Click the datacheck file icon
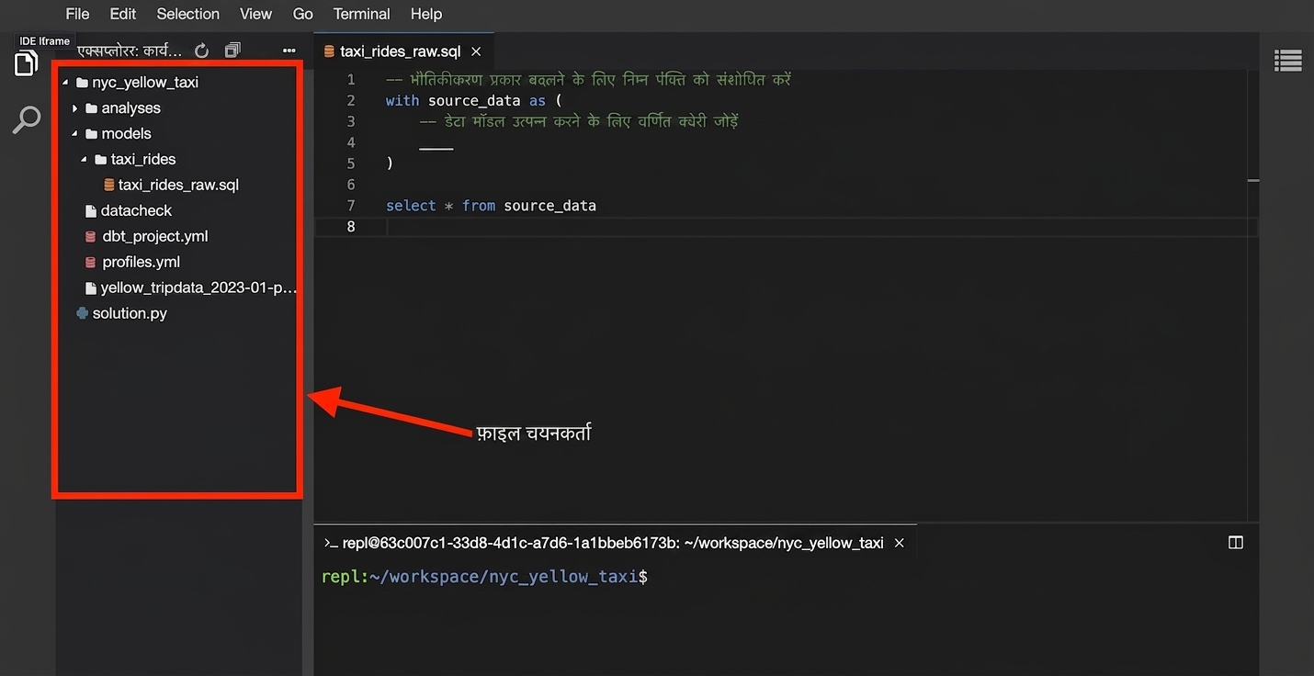This screenshot has height=676, width=1314. point(90,210)
